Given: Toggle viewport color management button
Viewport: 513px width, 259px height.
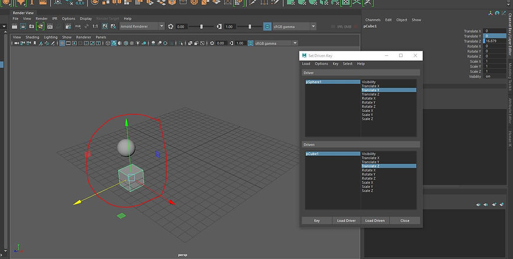Looking at the screenshot, I should [251, 43].
